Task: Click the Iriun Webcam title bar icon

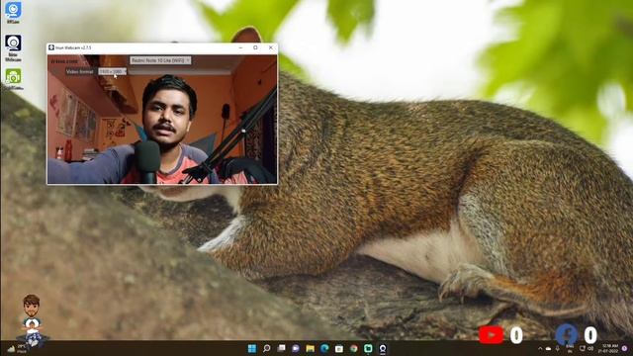Action: pos(51,47)
